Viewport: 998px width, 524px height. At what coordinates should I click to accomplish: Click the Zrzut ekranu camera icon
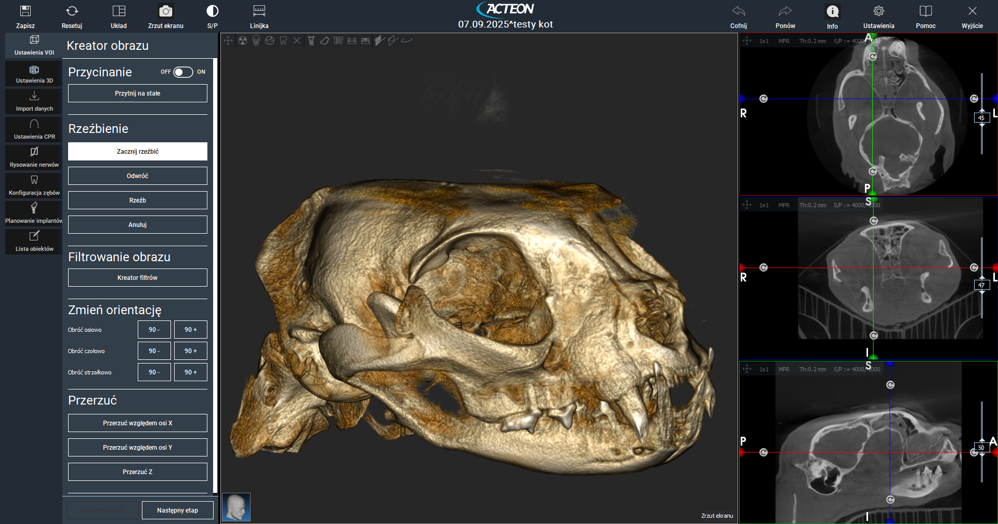165,11
